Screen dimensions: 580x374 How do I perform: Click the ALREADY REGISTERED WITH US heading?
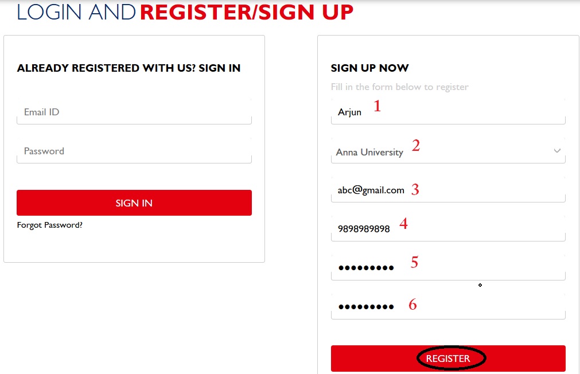tap(129, 68)
